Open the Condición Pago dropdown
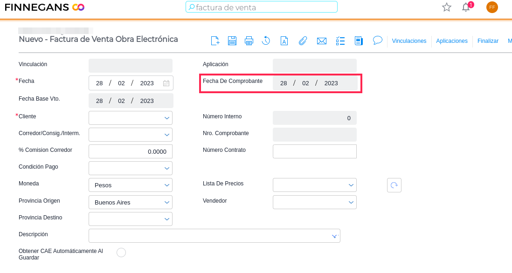Screen dimensions: 512x273 coord(131,168)
